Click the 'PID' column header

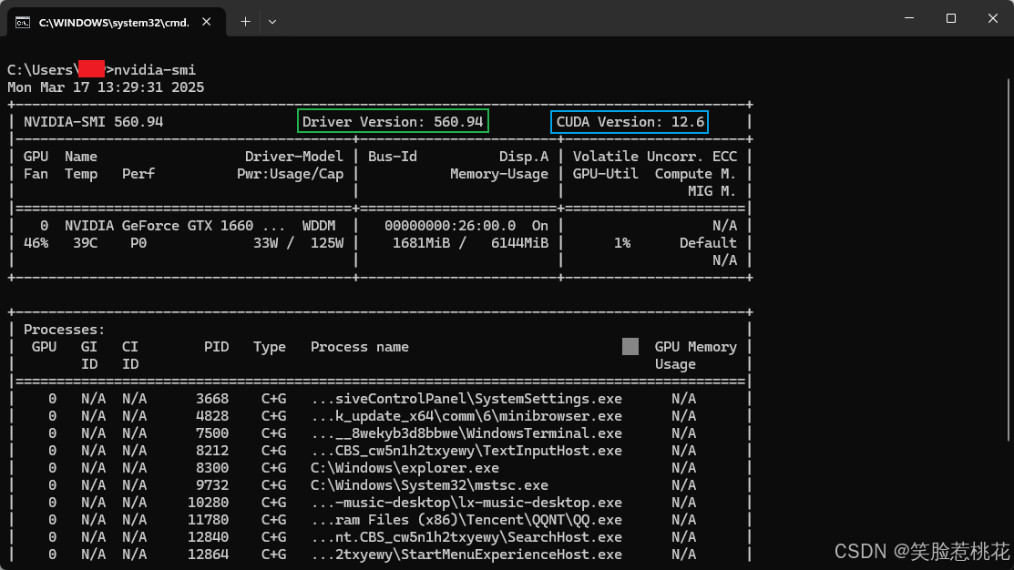pyautogui.click(x=217, y=347)
